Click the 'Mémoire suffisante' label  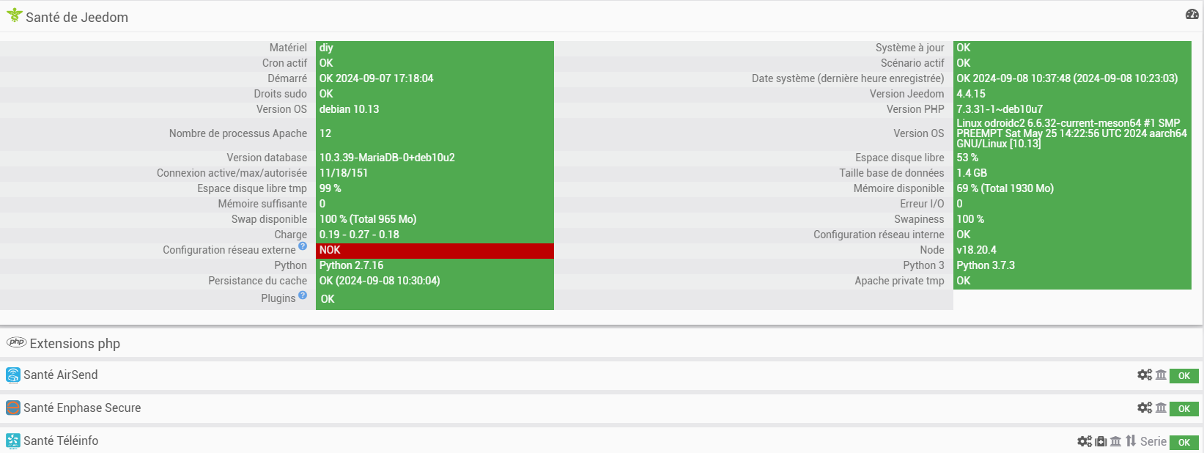coord(262,204)
